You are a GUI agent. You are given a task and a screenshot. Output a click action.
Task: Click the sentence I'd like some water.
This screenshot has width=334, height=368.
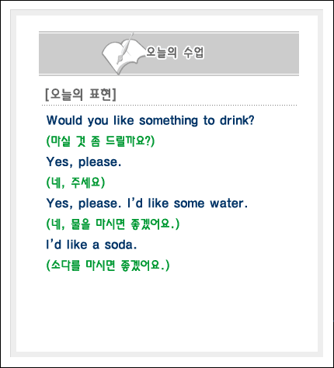point(187,203)
